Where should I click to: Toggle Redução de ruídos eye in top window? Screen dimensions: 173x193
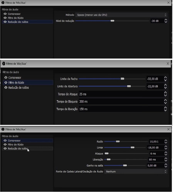[x=5, y=22]
